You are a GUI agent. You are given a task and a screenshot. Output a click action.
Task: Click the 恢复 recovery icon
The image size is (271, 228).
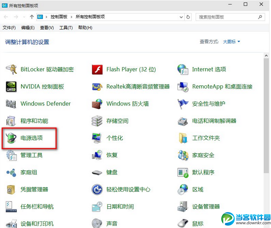[x=97, y=155]
